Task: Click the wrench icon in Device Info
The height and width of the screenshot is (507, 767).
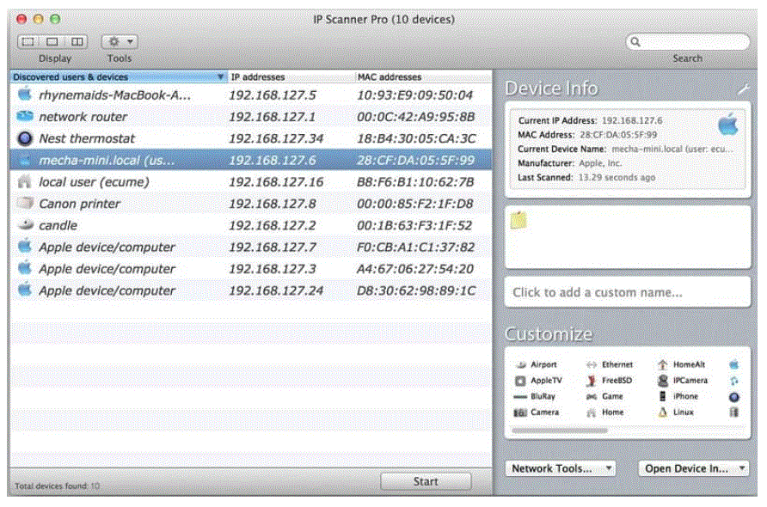Action: (x=743, y=89)
